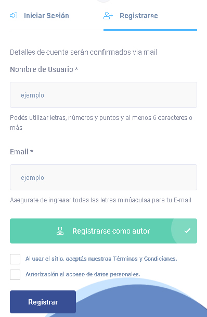The width and height of the screenshot is (207, 317).
Task: Click the Detalles de cuenta notice text
Action: [x=83, y=52]
